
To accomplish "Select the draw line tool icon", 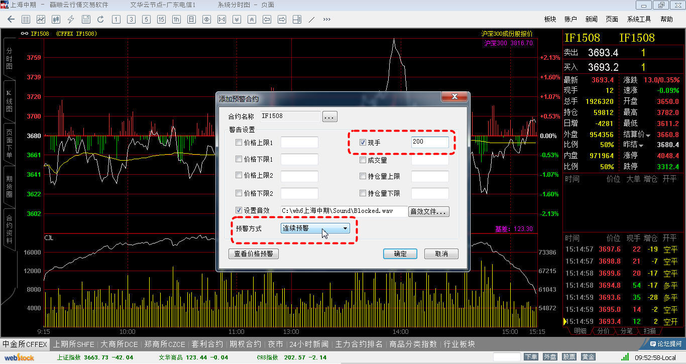I will pyautogui.click(x=311, y=20).
